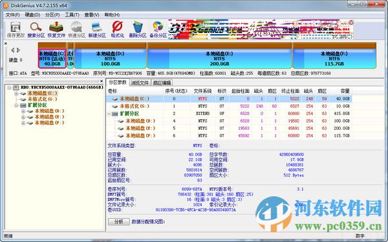Click the file system (文件系统) column header
This screenshot has width=388, height=242.
coord(202,91)
